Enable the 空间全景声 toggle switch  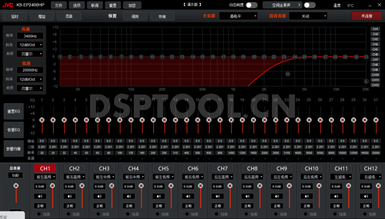[309, 5]
